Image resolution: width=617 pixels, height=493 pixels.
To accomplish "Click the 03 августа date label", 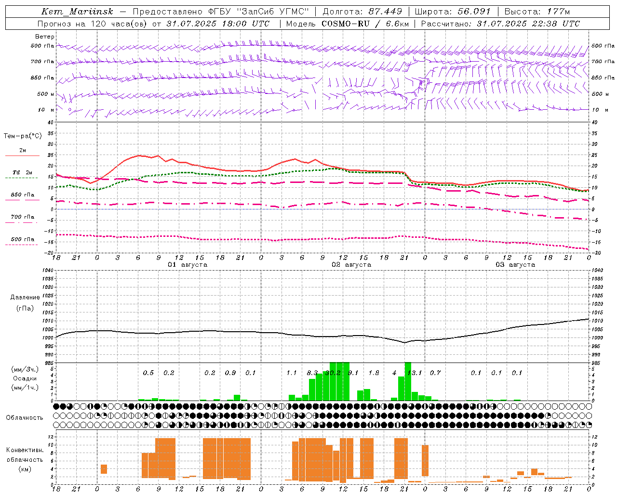I will (x=515, y=265).
